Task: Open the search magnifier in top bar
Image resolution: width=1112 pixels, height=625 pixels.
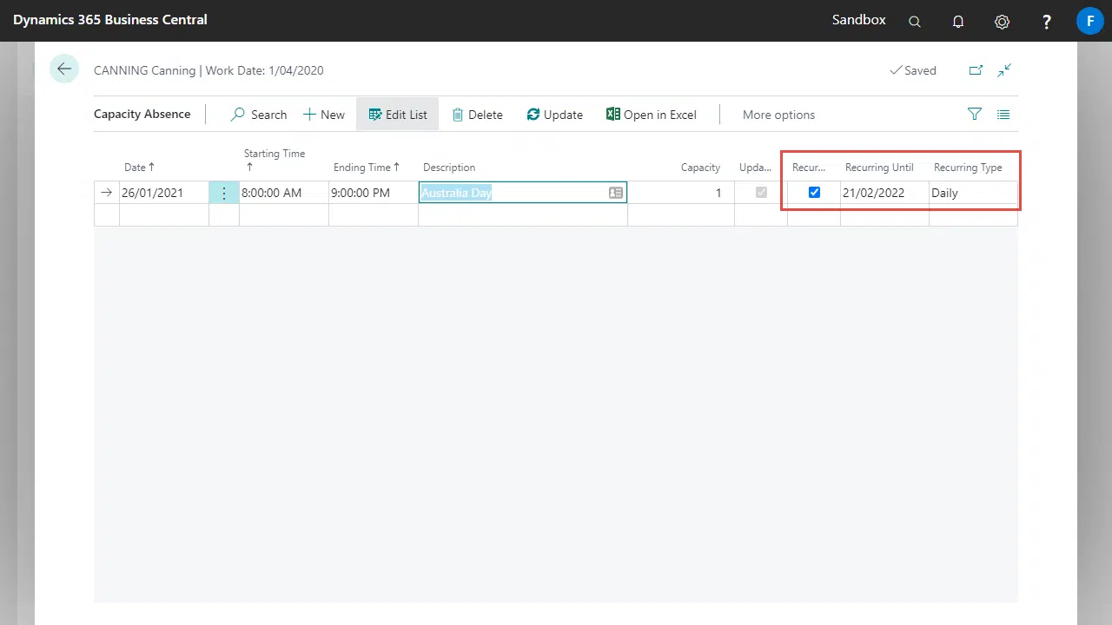Action: pos(915,22)
